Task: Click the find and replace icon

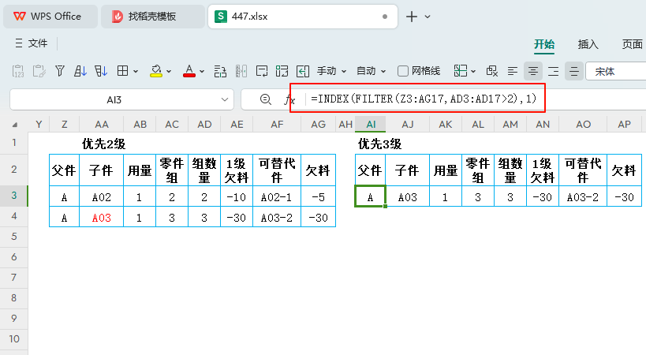Action: click(x=492, y=71)
